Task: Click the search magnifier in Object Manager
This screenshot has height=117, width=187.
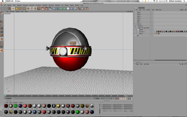Action: 180,10
